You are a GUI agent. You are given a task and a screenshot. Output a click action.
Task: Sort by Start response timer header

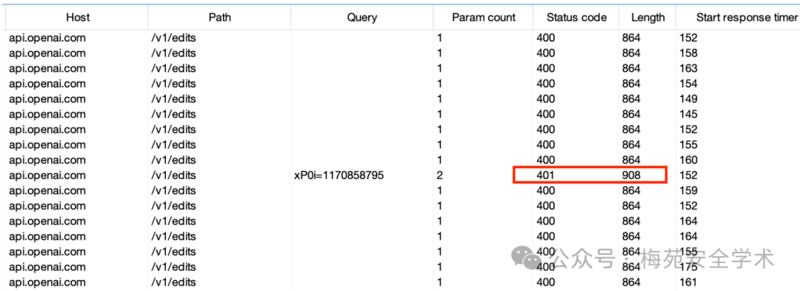point(747,17)
